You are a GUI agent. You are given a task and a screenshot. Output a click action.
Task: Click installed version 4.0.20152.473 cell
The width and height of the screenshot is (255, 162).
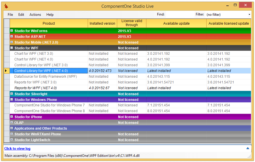click(x=103, y=71)
